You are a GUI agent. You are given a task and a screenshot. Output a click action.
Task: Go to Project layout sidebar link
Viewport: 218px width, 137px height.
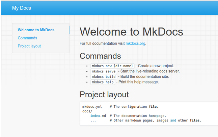pyautogui.click(x=29, y=46)
